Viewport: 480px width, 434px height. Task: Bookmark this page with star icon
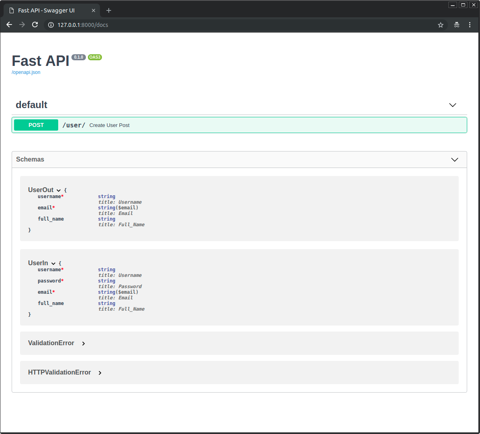pos(441,25)
